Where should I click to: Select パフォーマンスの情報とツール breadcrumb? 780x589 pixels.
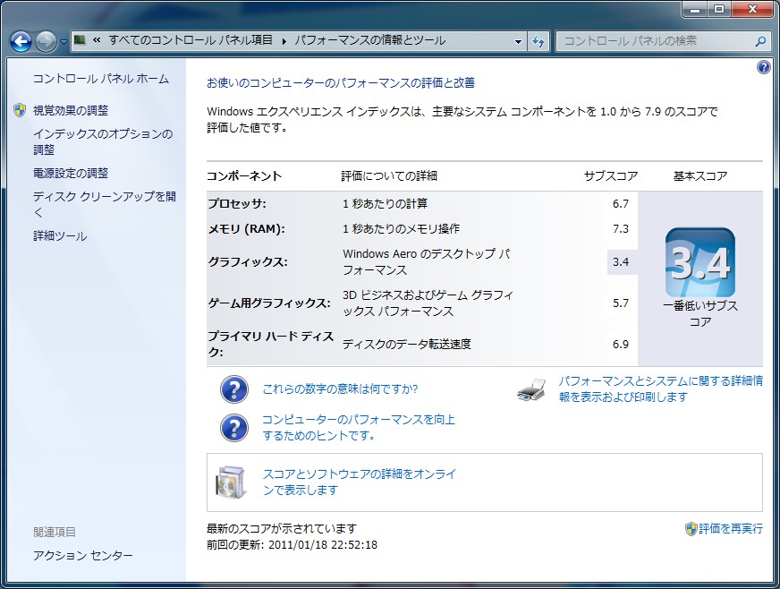[x=370, y=40]
